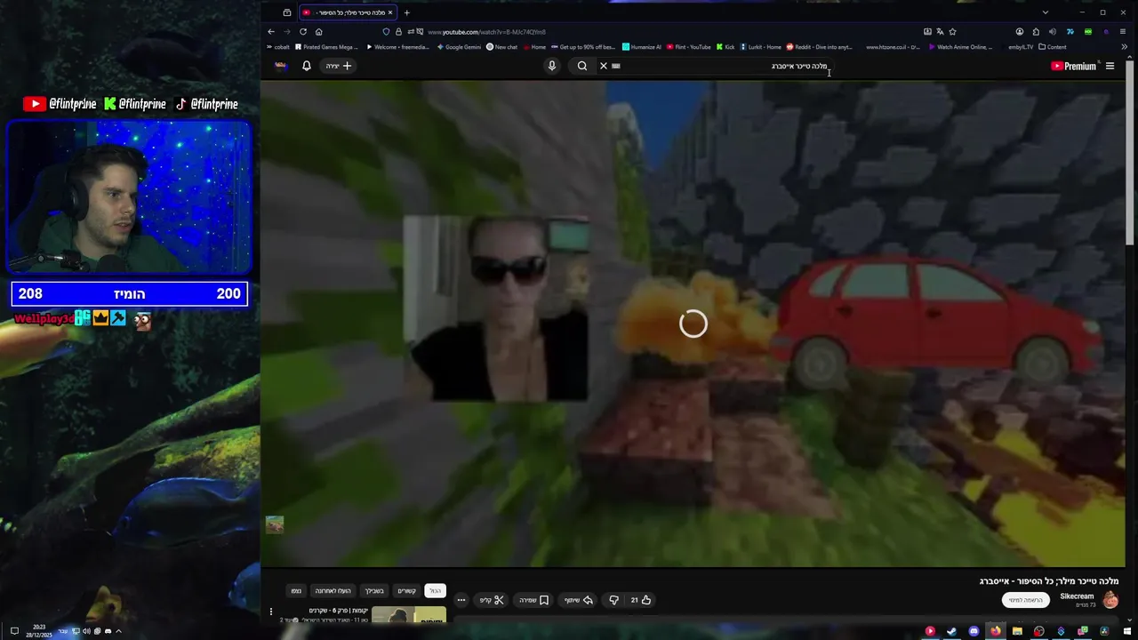Like the video with thumbs up
Viewport: 1138px width, 640px height.
pos(640,600)
